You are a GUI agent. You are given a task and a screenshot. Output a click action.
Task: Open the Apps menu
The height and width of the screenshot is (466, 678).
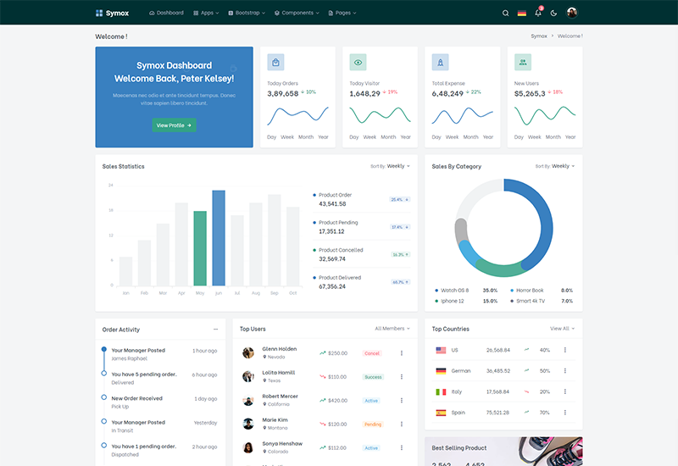[205, 13]
